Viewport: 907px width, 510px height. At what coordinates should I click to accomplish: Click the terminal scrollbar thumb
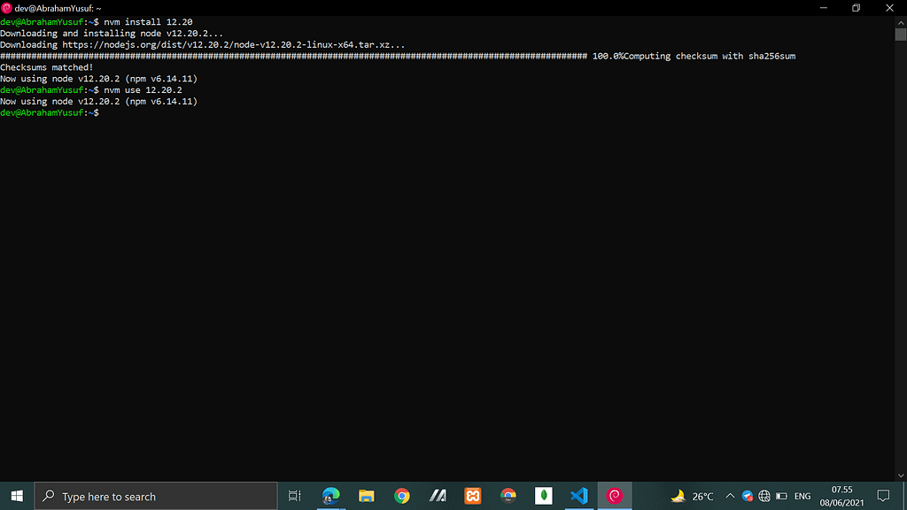tap(901, 35)
